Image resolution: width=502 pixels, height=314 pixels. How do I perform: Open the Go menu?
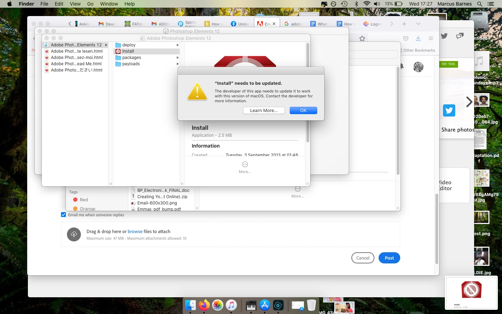pyautogui.click(x=90, y=4)
